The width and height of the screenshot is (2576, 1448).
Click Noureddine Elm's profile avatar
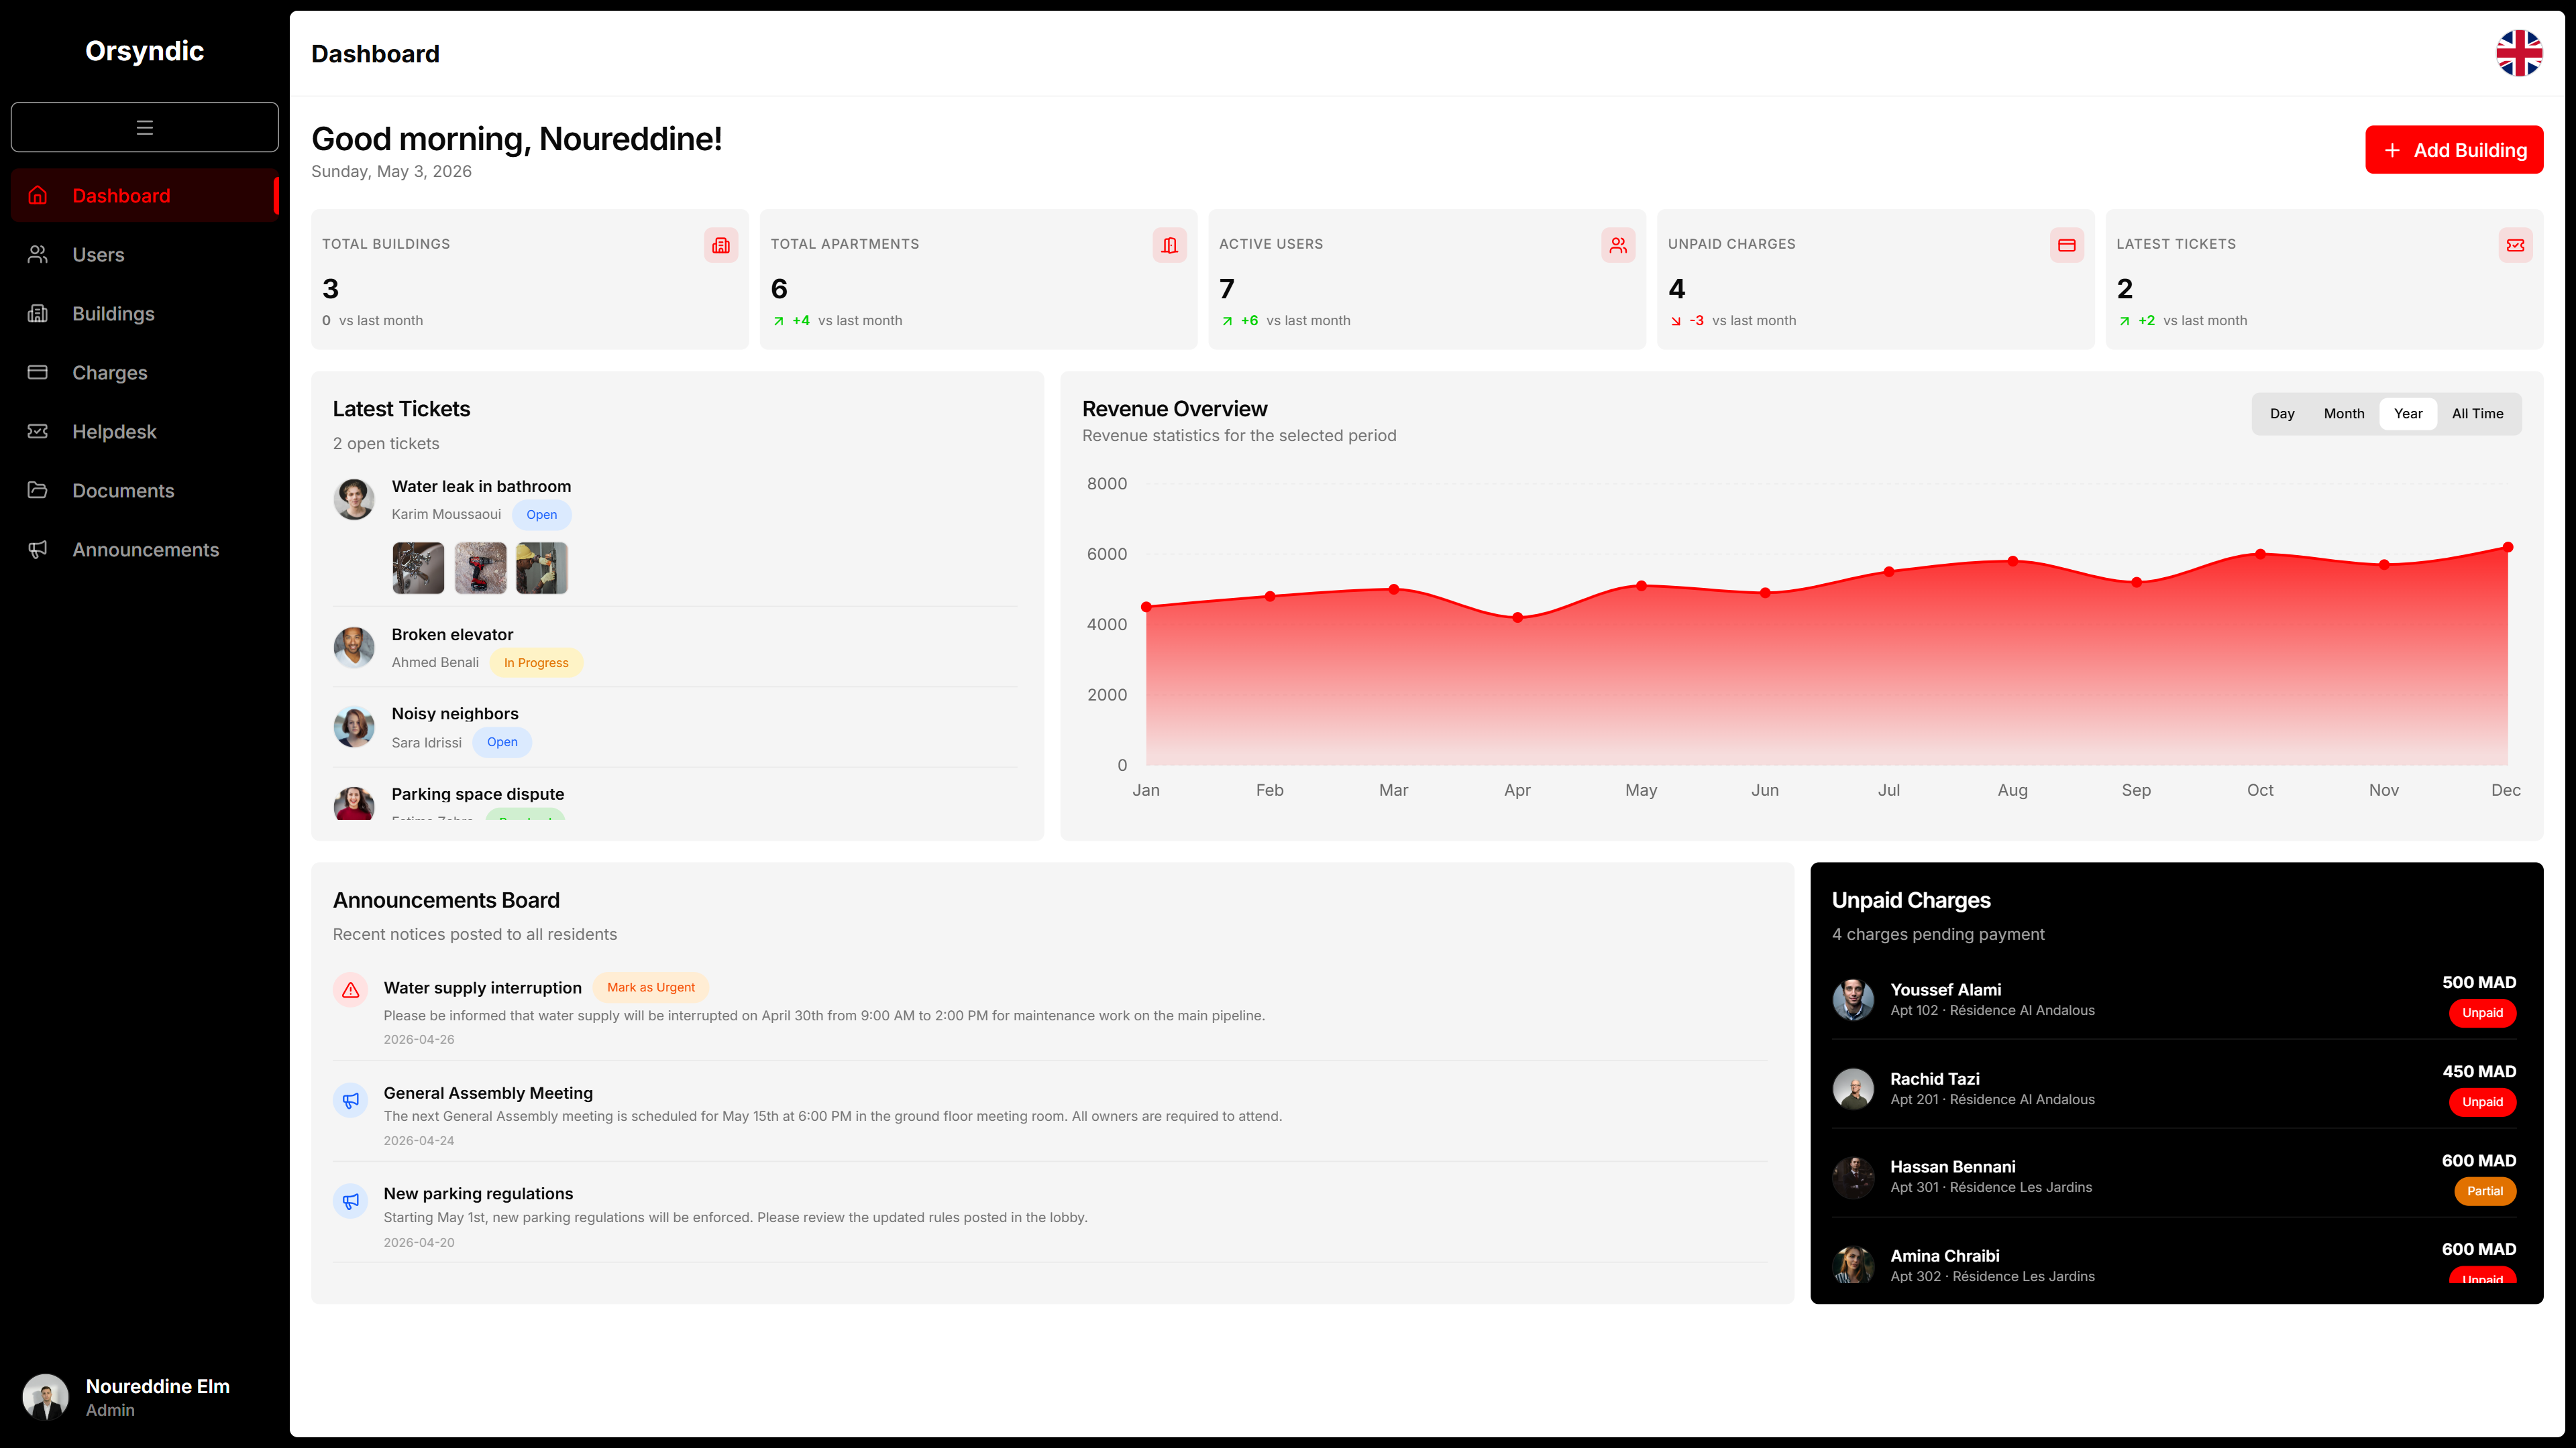pyautogui.click(x=45, y=1397)
